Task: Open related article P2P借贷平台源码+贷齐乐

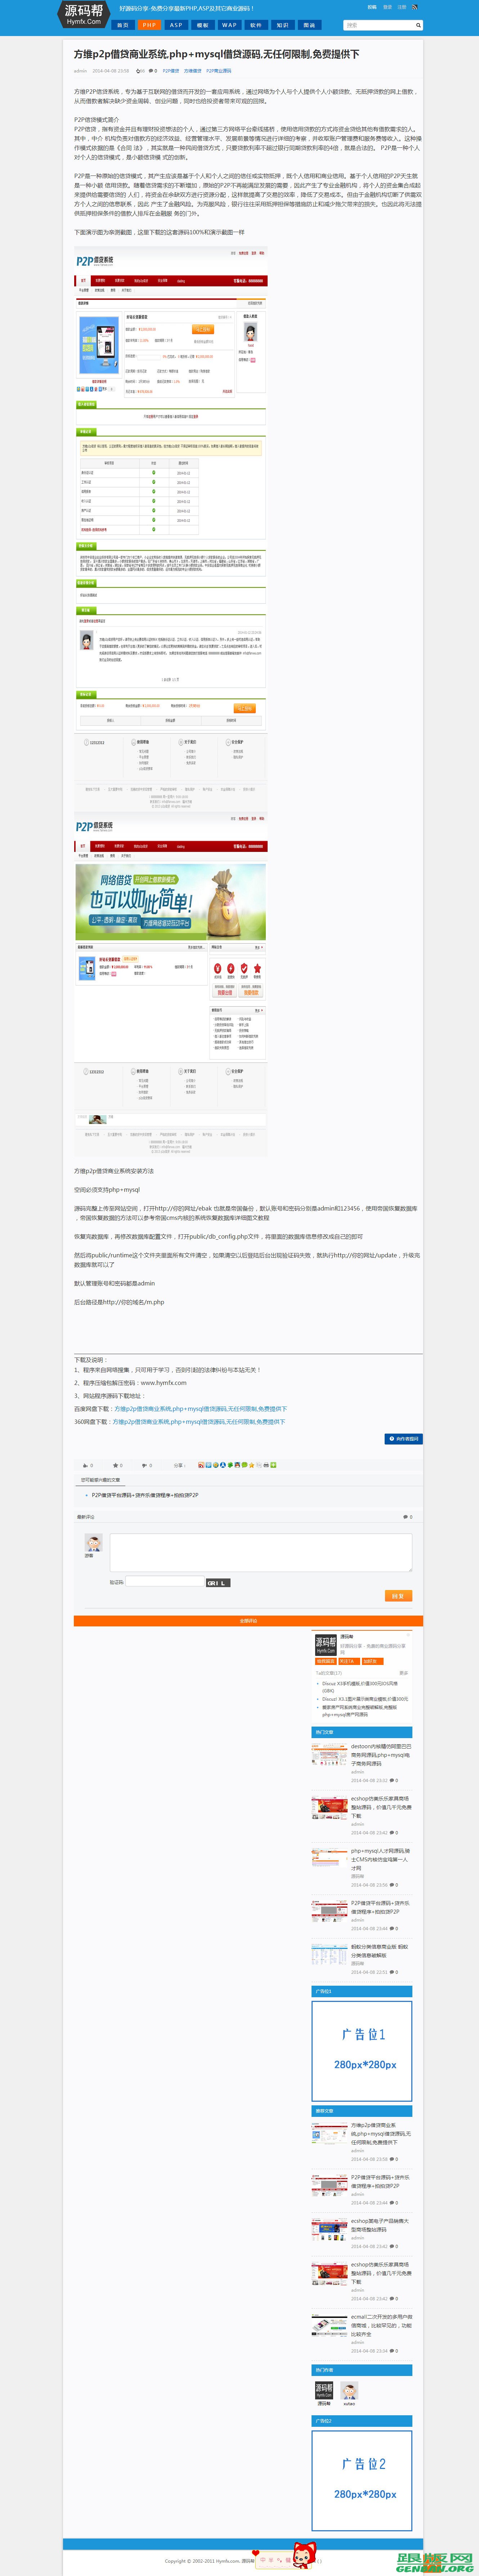Action: [x=145, y=1495]
